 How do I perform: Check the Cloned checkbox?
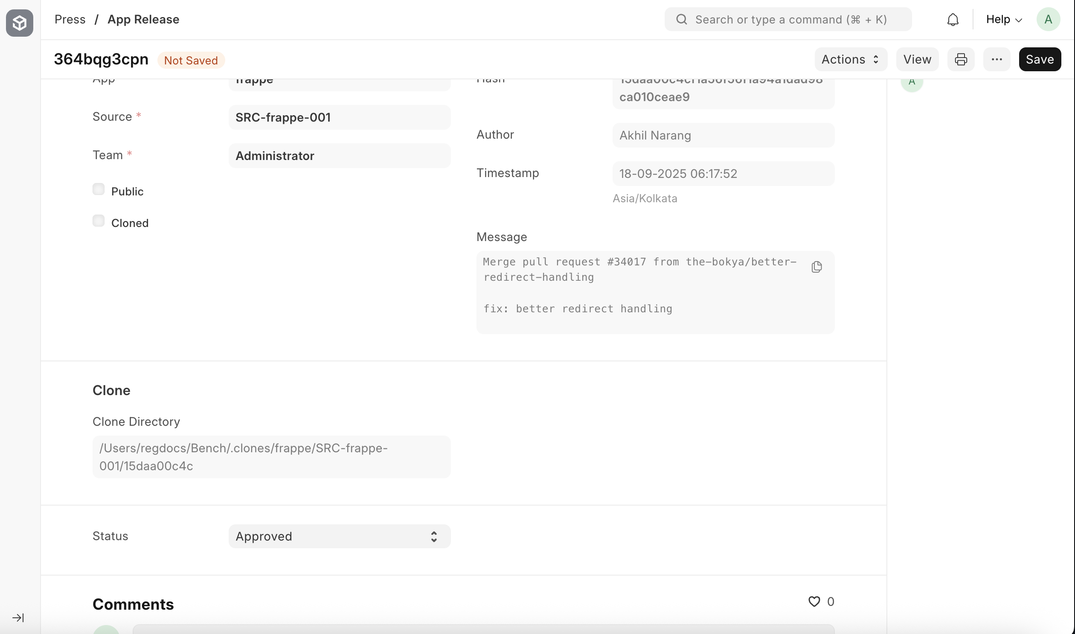coord(98,221)
